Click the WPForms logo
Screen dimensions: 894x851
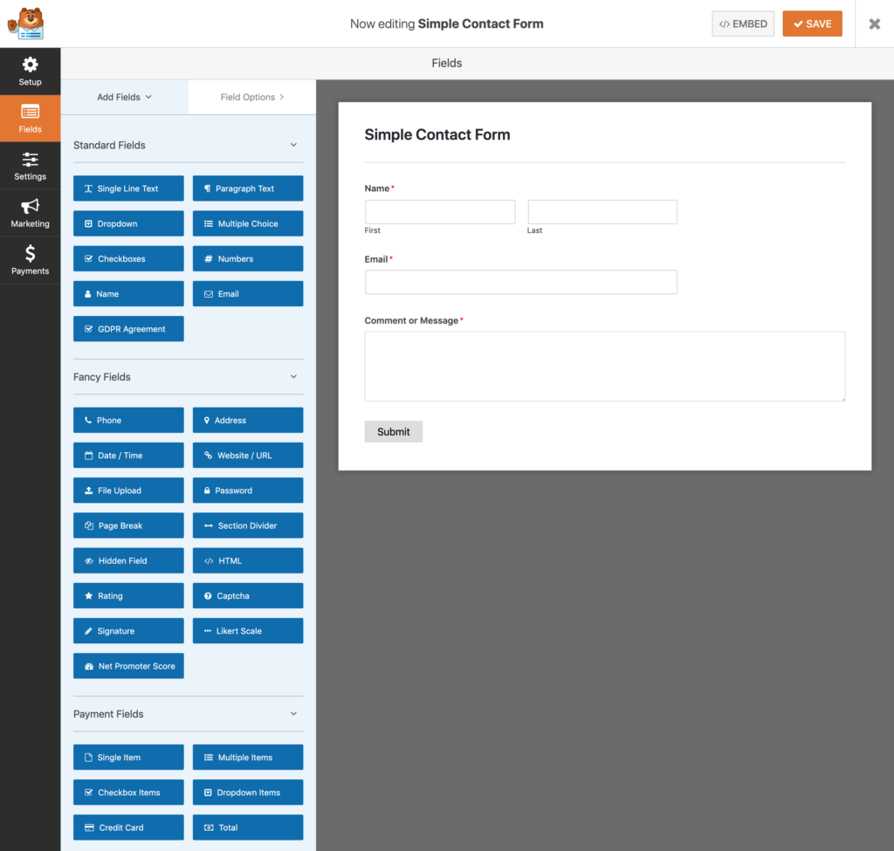pyautogui.click(x=26, y=24)
